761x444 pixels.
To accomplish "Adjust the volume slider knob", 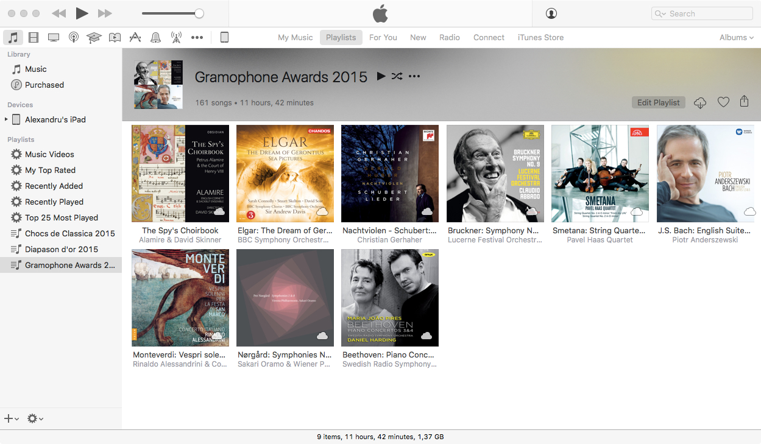I will point(199,13).
